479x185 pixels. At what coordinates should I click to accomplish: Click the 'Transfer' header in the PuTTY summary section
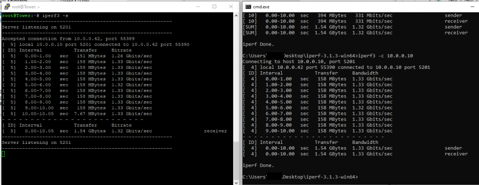pos(85,125)
